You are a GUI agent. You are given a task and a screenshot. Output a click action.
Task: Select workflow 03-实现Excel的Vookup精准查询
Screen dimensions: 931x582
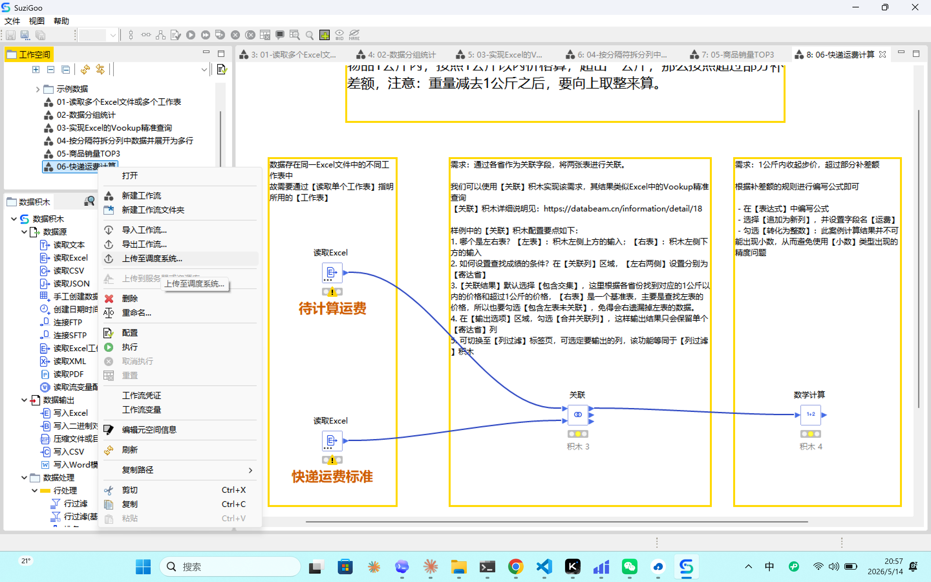coord(114,128)
